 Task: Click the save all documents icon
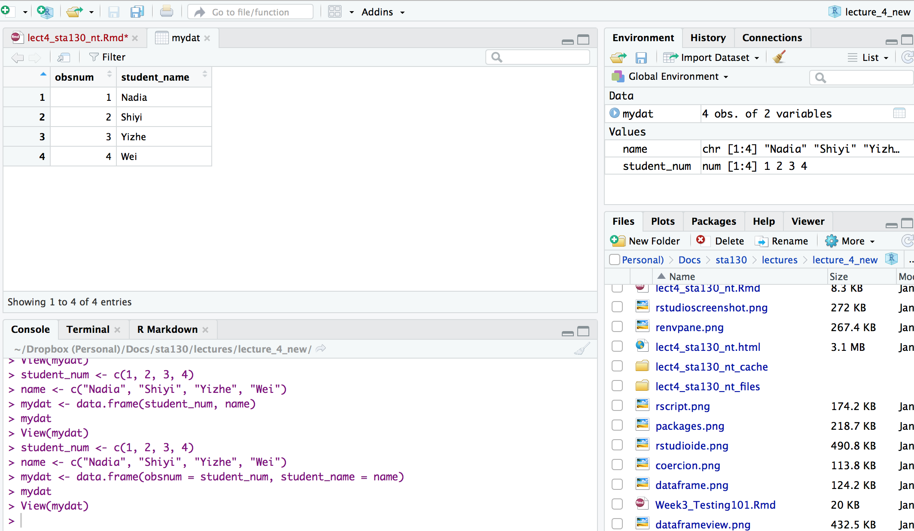(x=137, y=12)
